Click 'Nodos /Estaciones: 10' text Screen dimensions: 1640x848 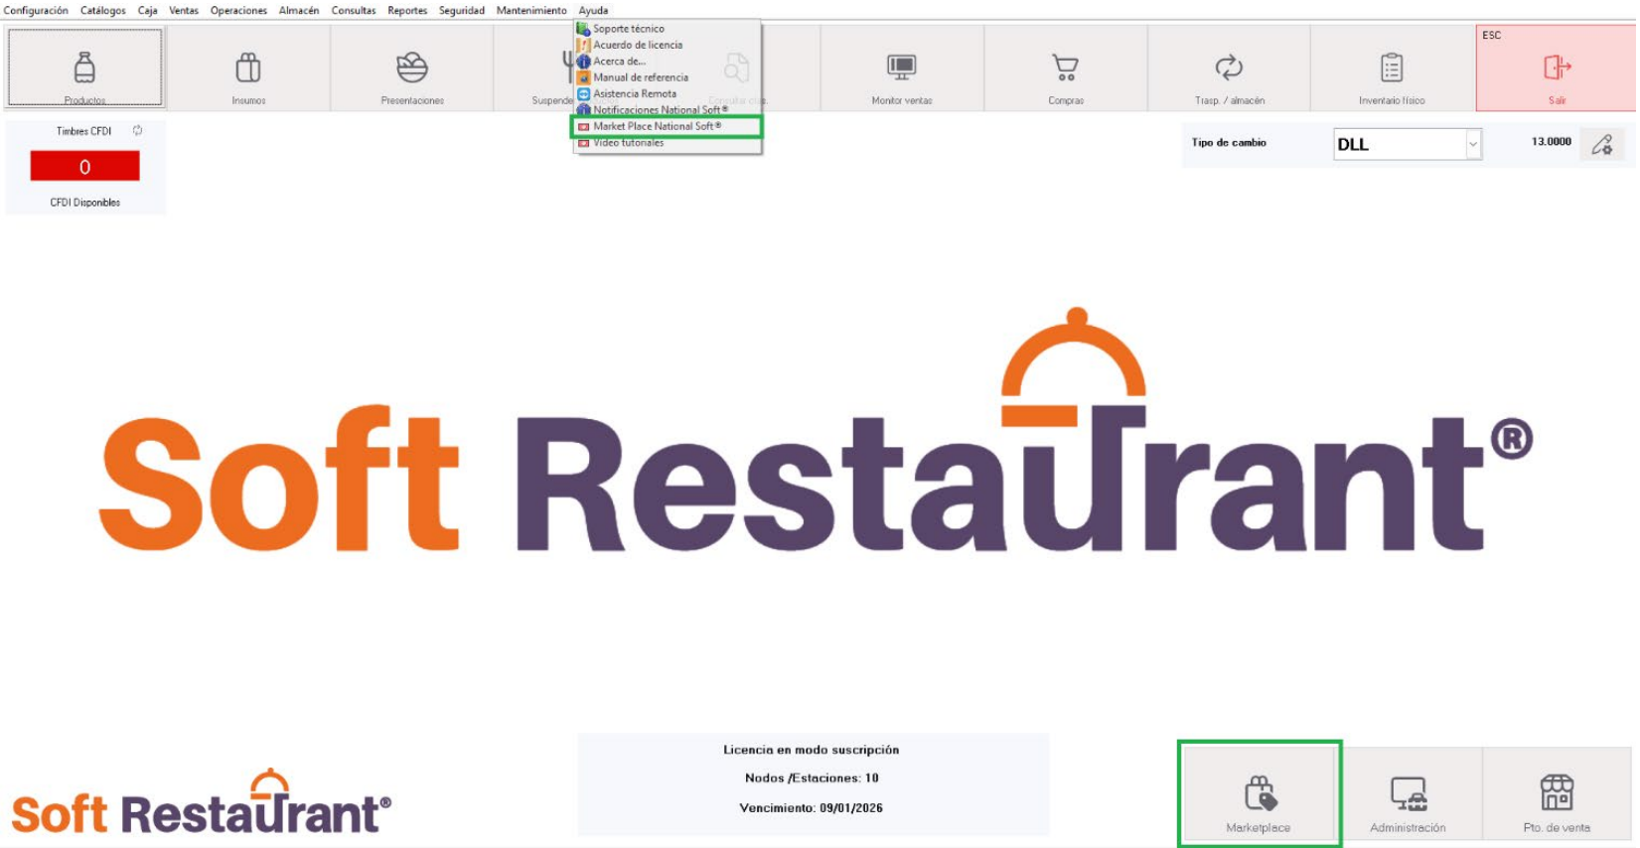[x=812, y=778]
